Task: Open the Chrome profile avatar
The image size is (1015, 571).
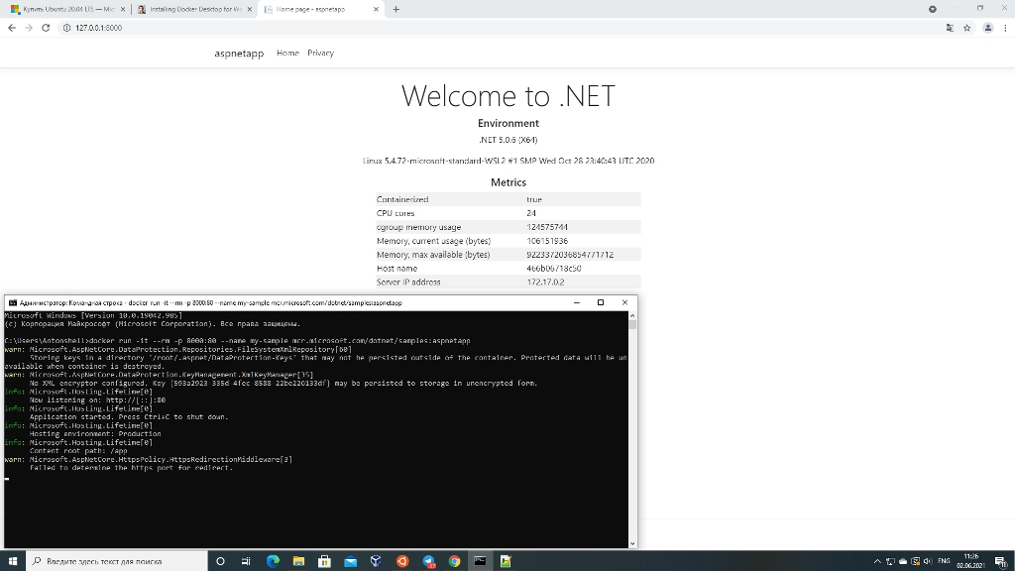Action: 988,28
